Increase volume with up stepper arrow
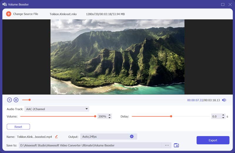Image resolution: width=235 pixels, height=153 pixels. pos(110,115)
